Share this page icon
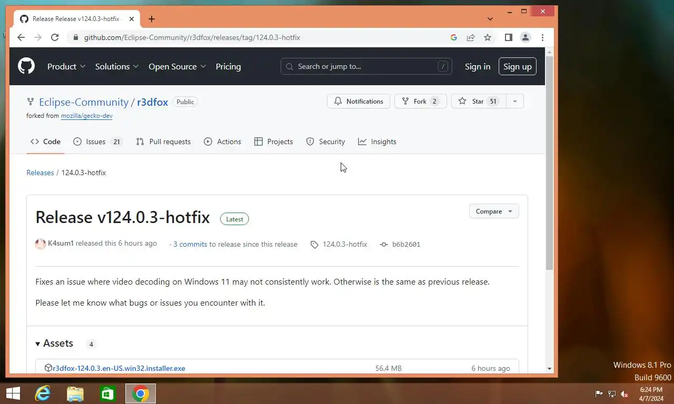Viewport: 674px width, 404px height. click(471, 37)
